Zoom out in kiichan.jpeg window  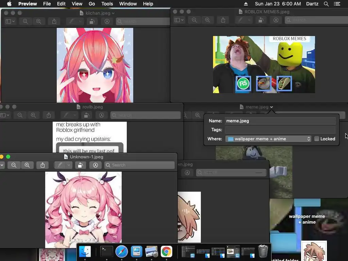(x=25, y=21)
